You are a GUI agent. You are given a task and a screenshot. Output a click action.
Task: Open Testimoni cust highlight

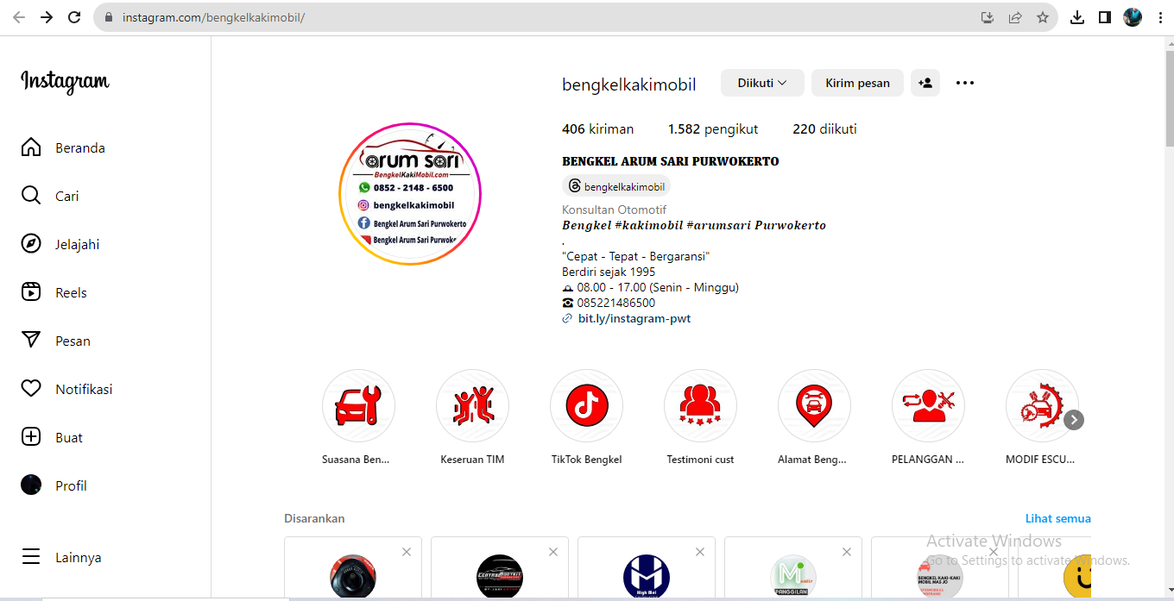[700, 406]
